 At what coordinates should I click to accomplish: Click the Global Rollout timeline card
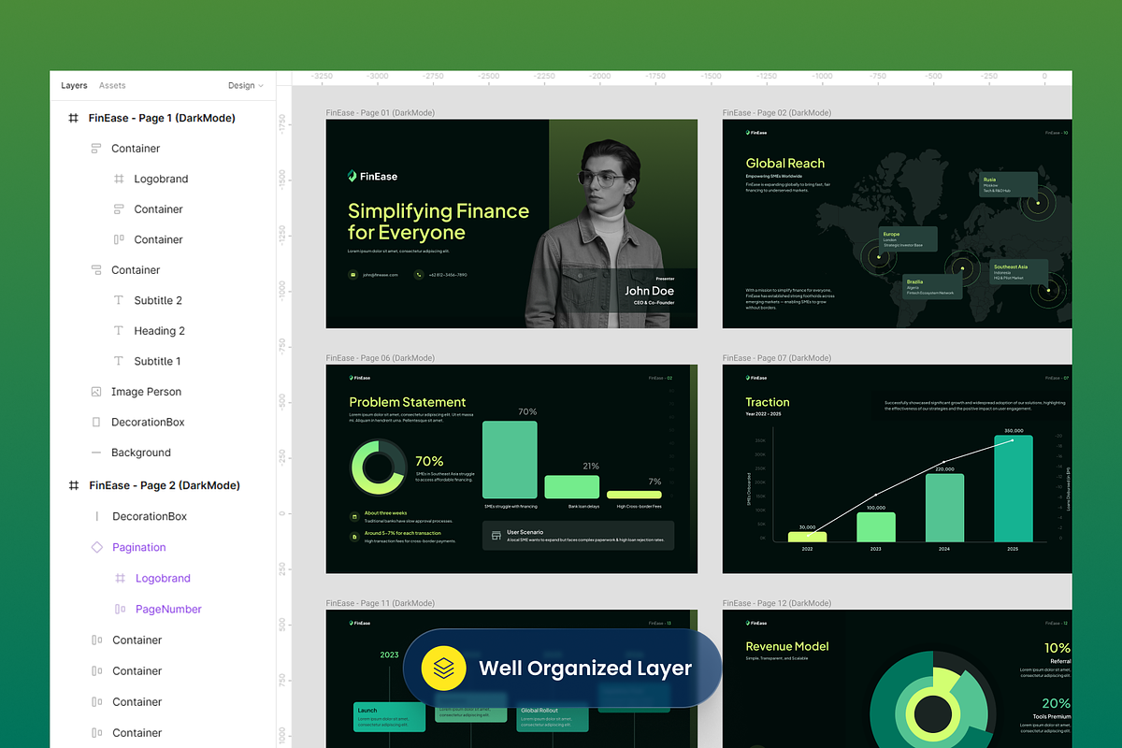coord(552,717)
